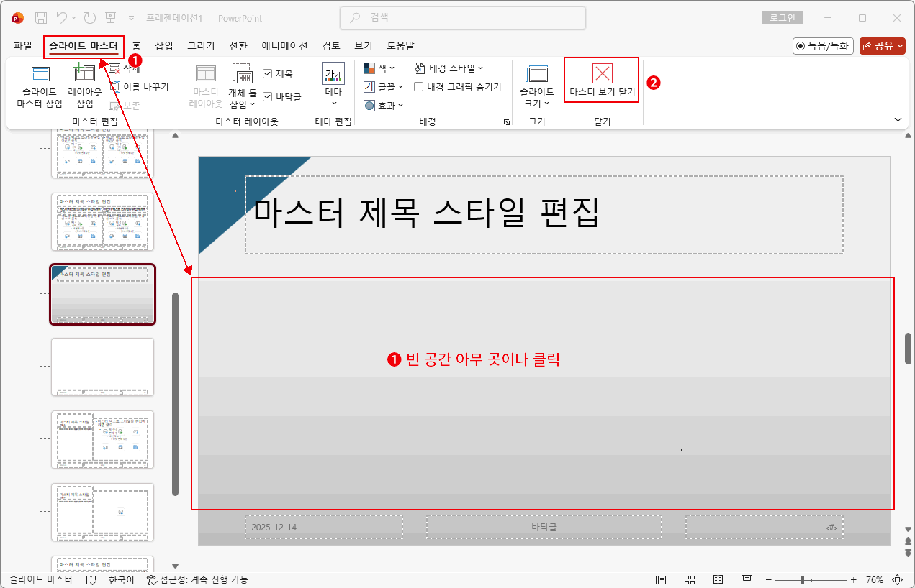Select the 슬라이드 마스터 삽입 tool
This screenshot has height=588, width=915.
click(40, 86)
